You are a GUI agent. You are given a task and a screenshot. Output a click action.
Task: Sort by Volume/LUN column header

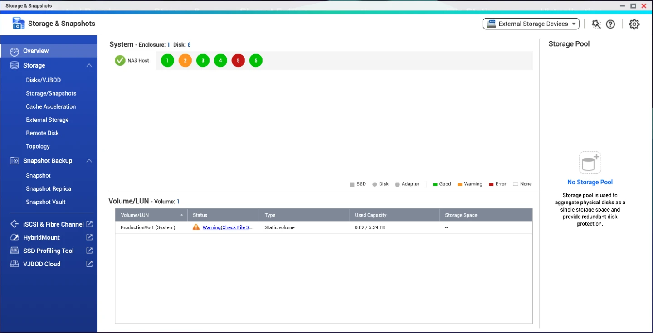click(151, 215)
